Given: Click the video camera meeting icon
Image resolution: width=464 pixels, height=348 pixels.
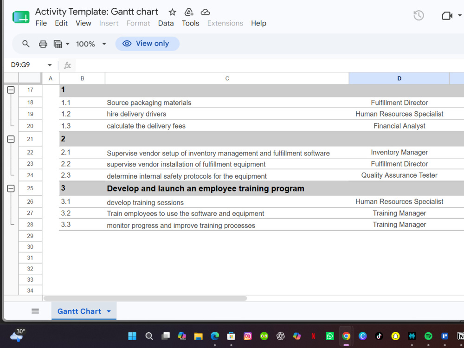Looking at the screenshot, I should click(447, 15).
